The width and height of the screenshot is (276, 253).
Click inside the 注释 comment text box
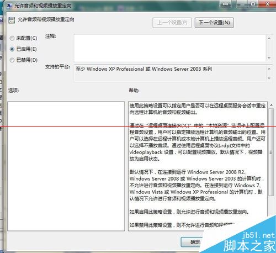tap(170, 48)
